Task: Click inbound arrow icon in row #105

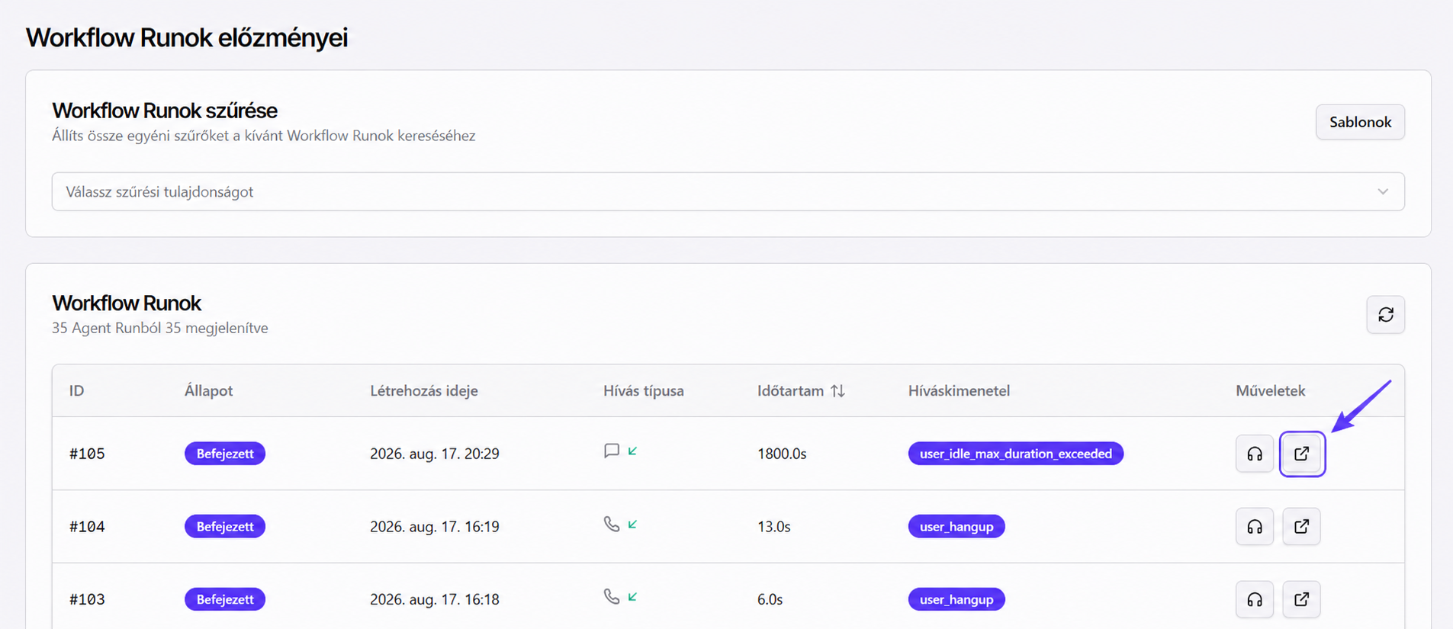Action: click(632, 451)
